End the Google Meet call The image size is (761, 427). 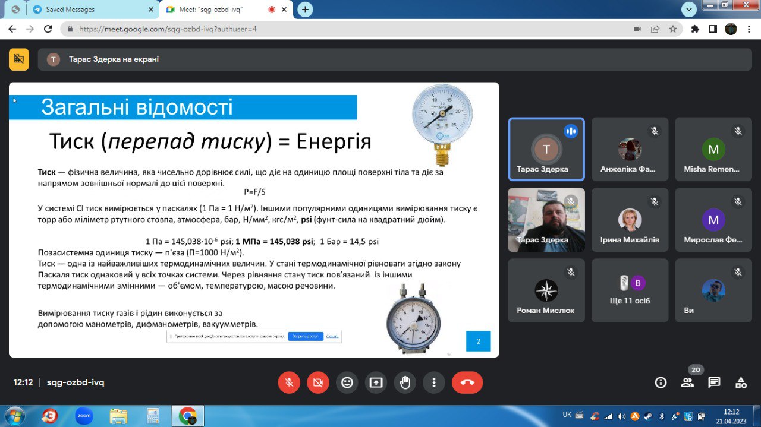tap(467, 382)
